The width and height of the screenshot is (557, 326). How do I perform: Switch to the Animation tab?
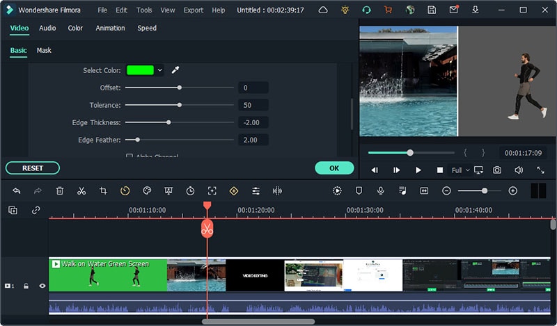pos(110,28)
